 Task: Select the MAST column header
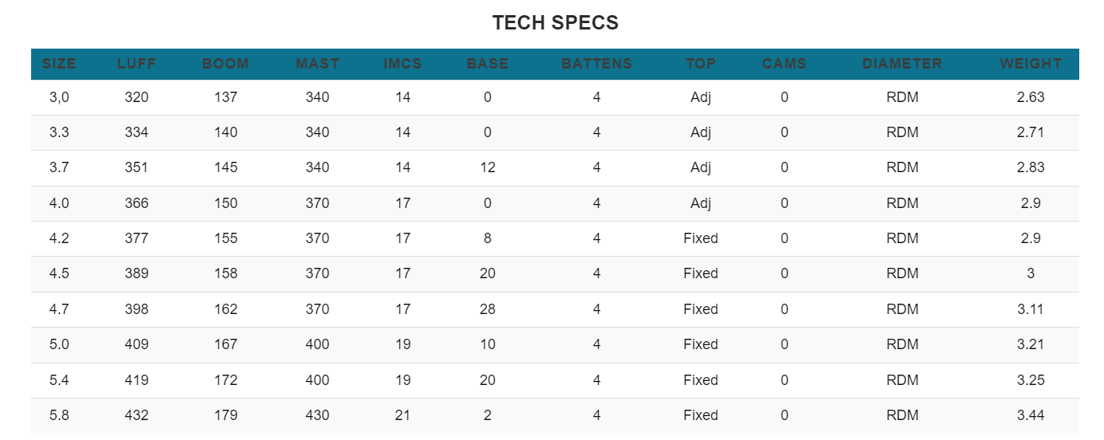[318, 64]
